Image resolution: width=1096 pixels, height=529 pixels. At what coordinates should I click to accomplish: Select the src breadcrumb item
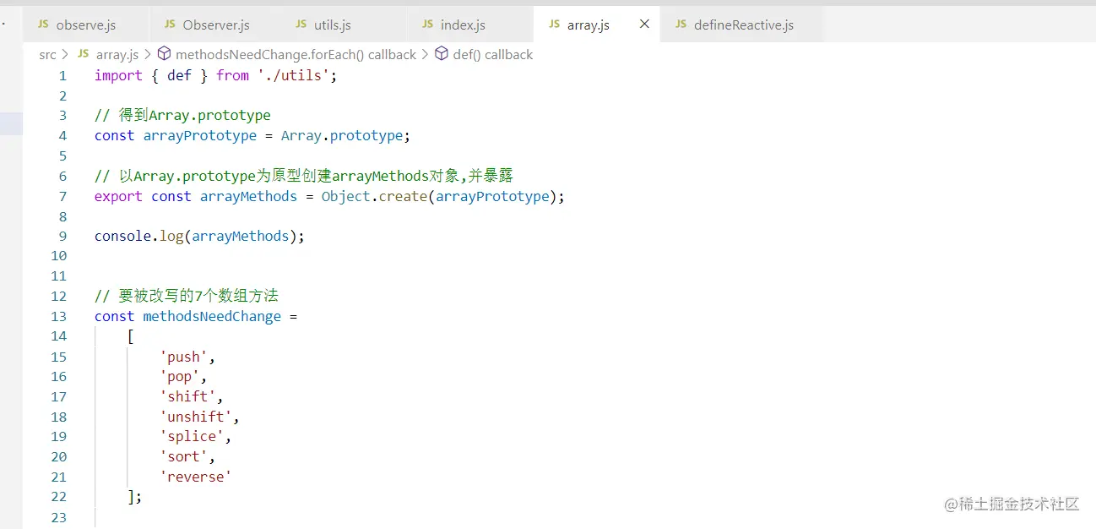pyautogui.click(x=47, y=53)
